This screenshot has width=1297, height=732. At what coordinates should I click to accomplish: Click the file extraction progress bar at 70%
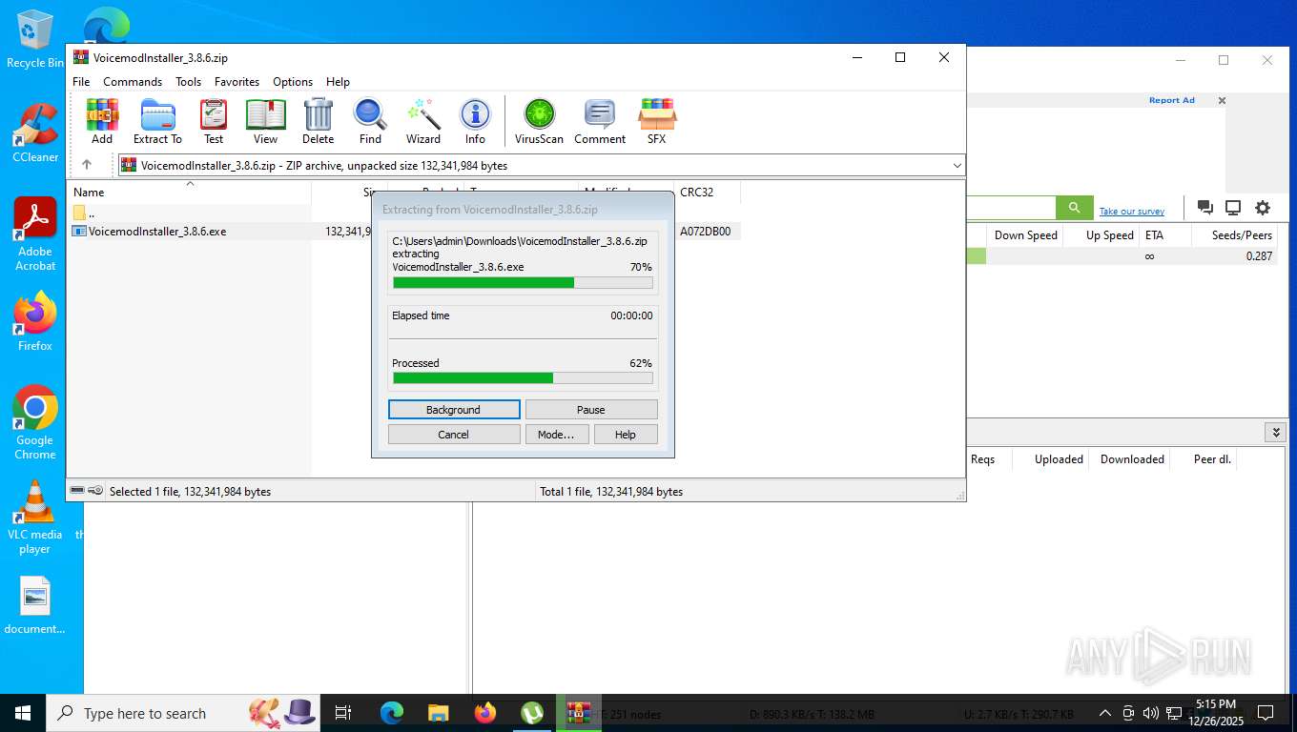coord(523,282)
